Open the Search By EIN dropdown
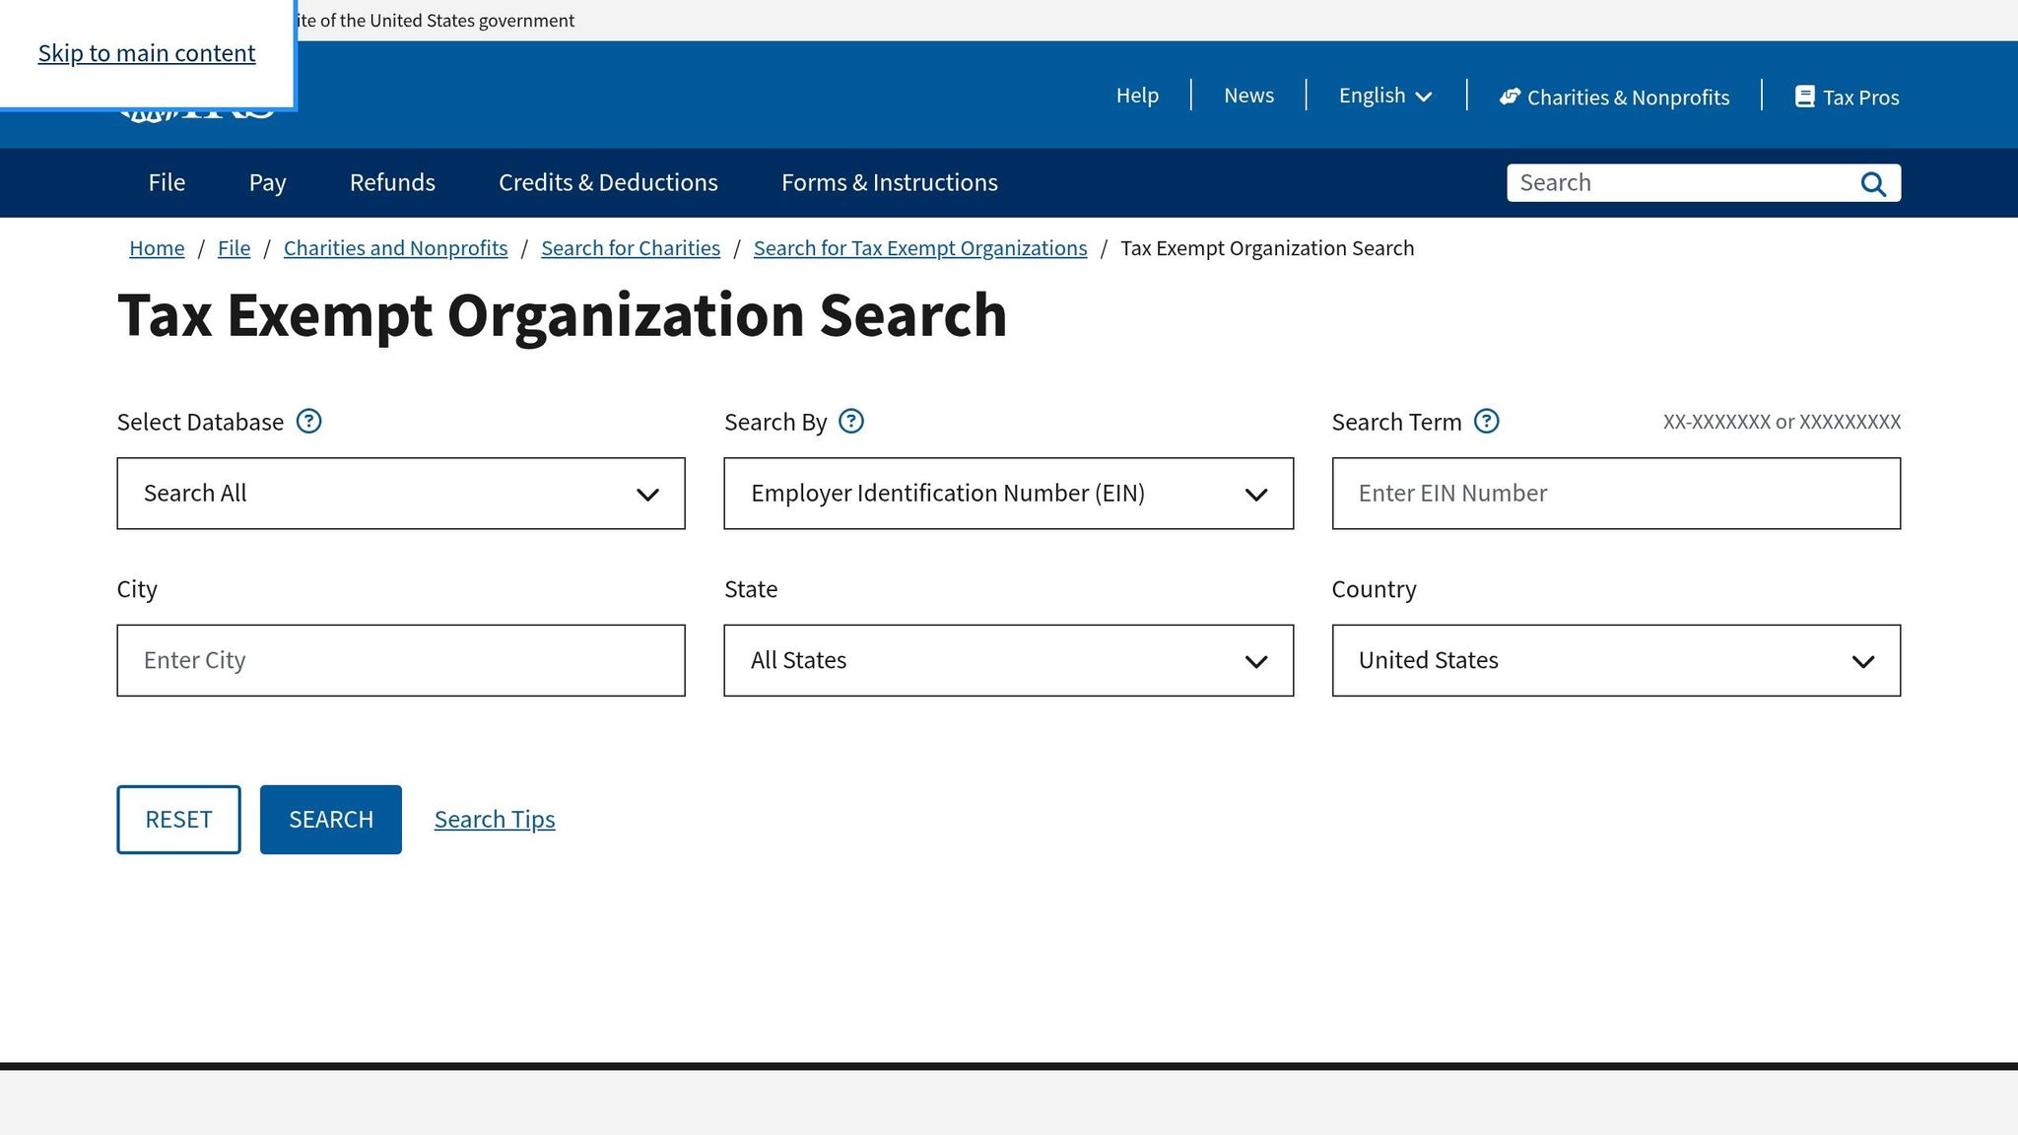The height and width of the screenshot is (1135, 2018). click(x=1008, y=494)
